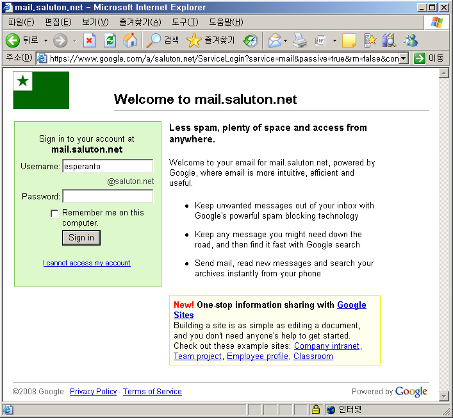Click the IE icon in title bar

pos(8,7)
